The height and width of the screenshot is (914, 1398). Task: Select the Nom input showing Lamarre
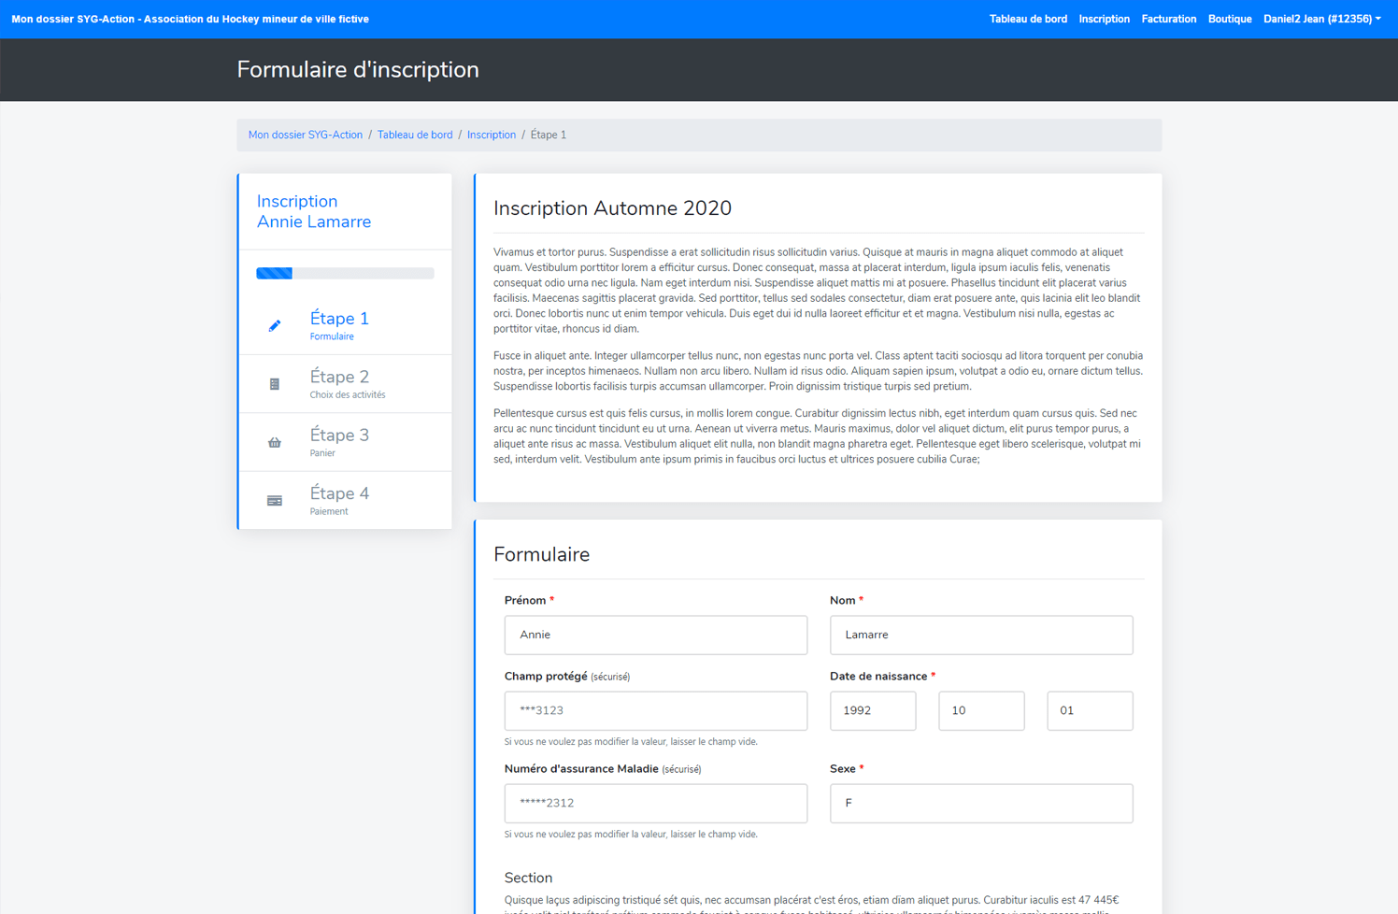point(980,635)
